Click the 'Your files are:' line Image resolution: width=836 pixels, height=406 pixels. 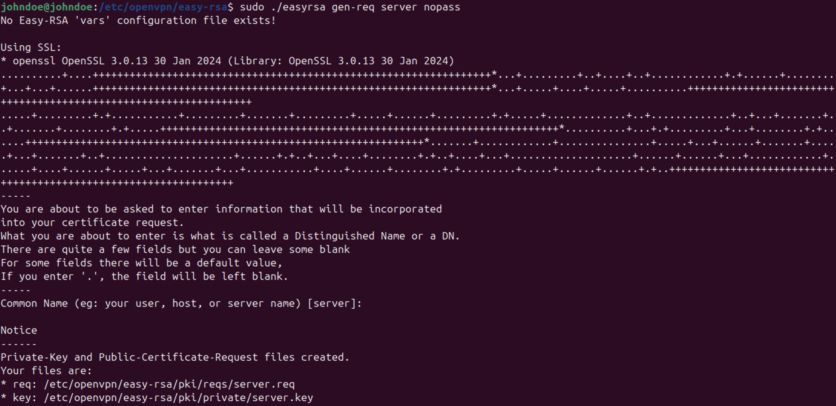(x=46, y=371)
